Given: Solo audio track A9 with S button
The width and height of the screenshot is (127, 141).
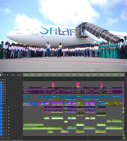Looking at the screenshot, I should pyautogui.click(x=7, y=134).
